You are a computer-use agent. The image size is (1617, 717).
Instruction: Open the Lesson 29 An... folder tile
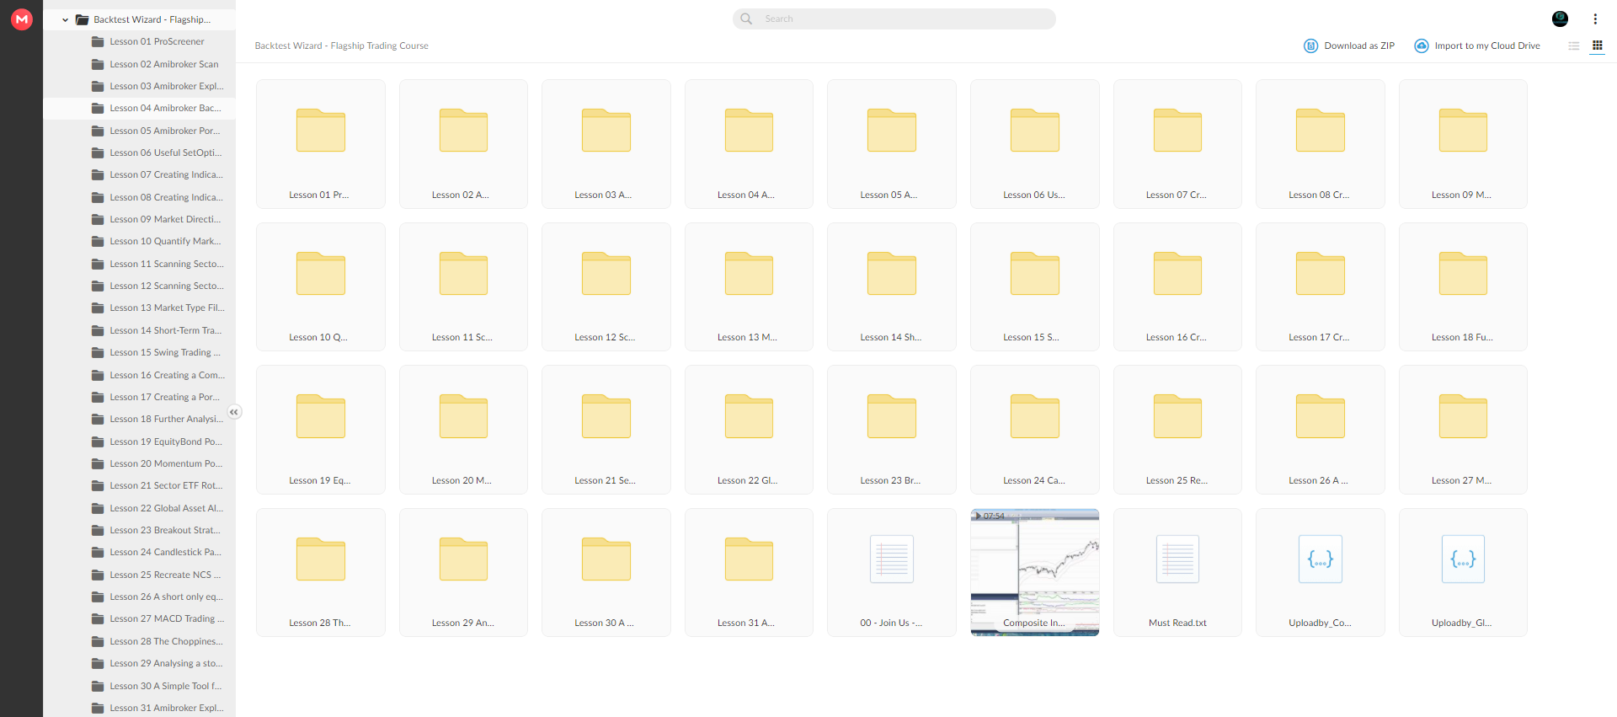463,572
